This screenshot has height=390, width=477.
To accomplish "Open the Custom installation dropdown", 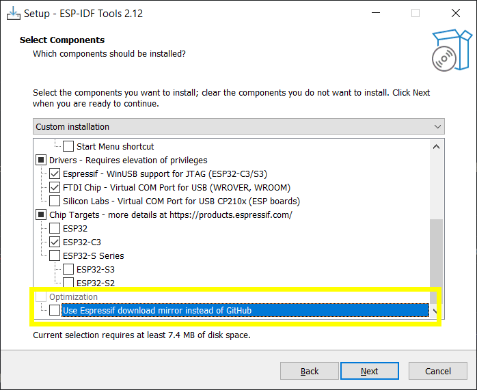I will (238, 126).
